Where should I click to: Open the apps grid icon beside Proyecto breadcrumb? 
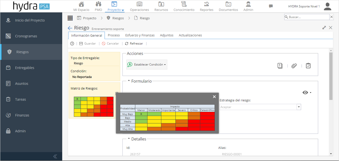click(70, 18)
